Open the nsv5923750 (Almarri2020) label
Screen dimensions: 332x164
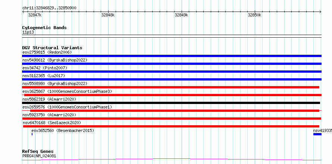point(49,115)
